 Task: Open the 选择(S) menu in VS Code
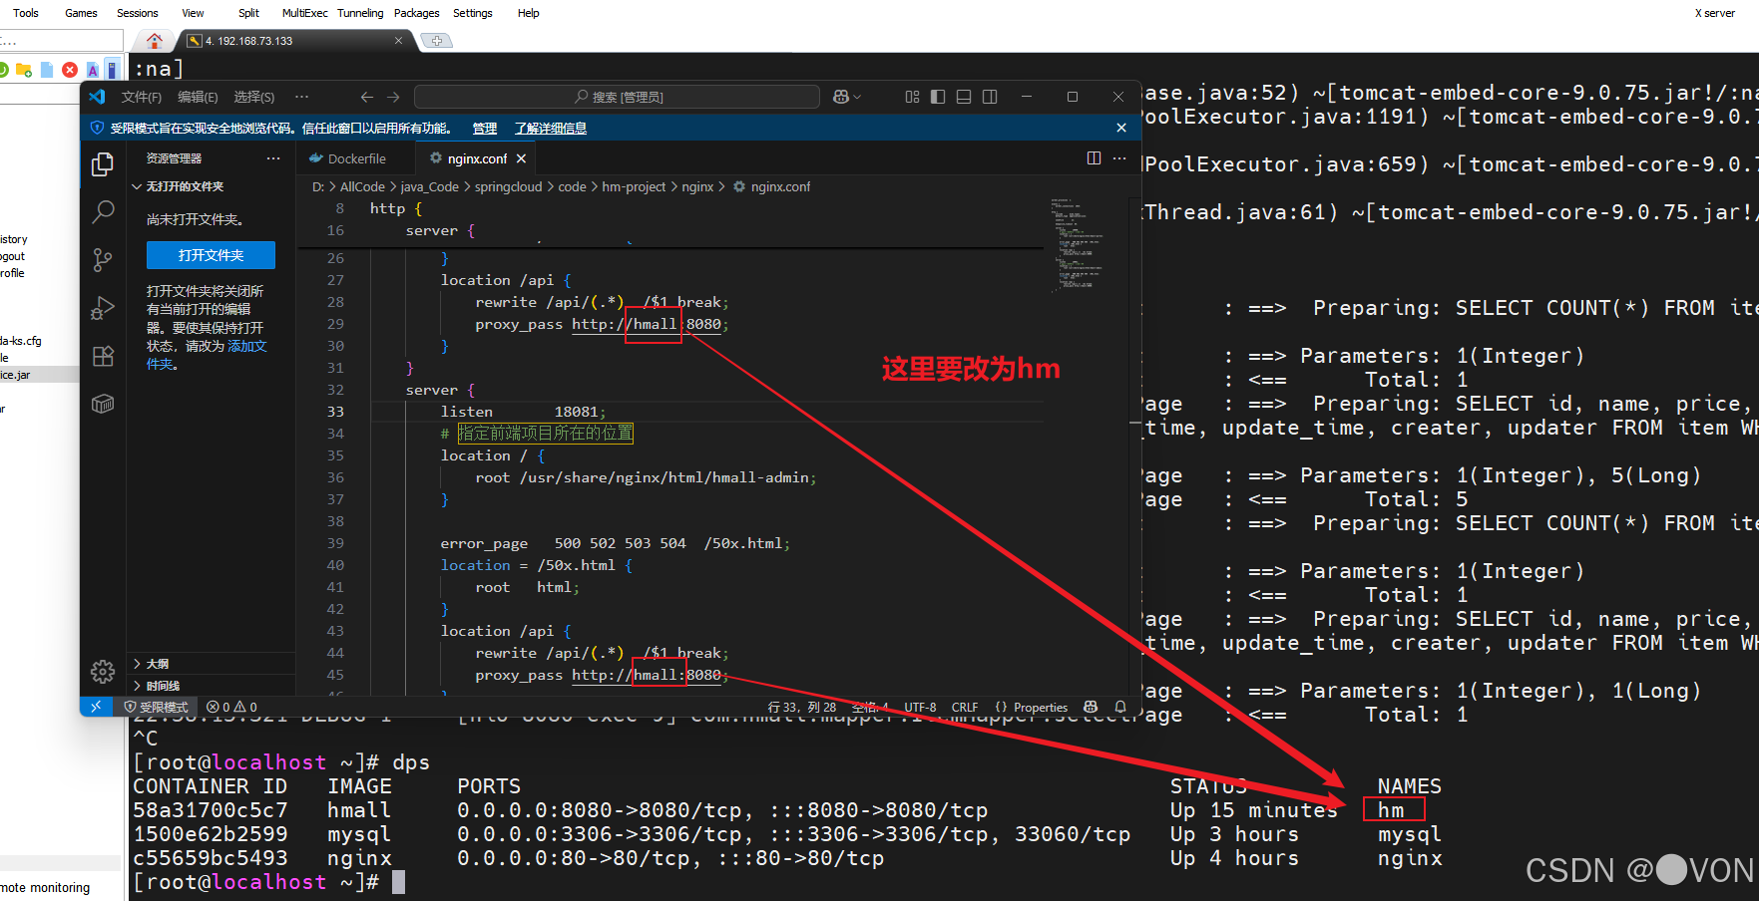point(253,97)
